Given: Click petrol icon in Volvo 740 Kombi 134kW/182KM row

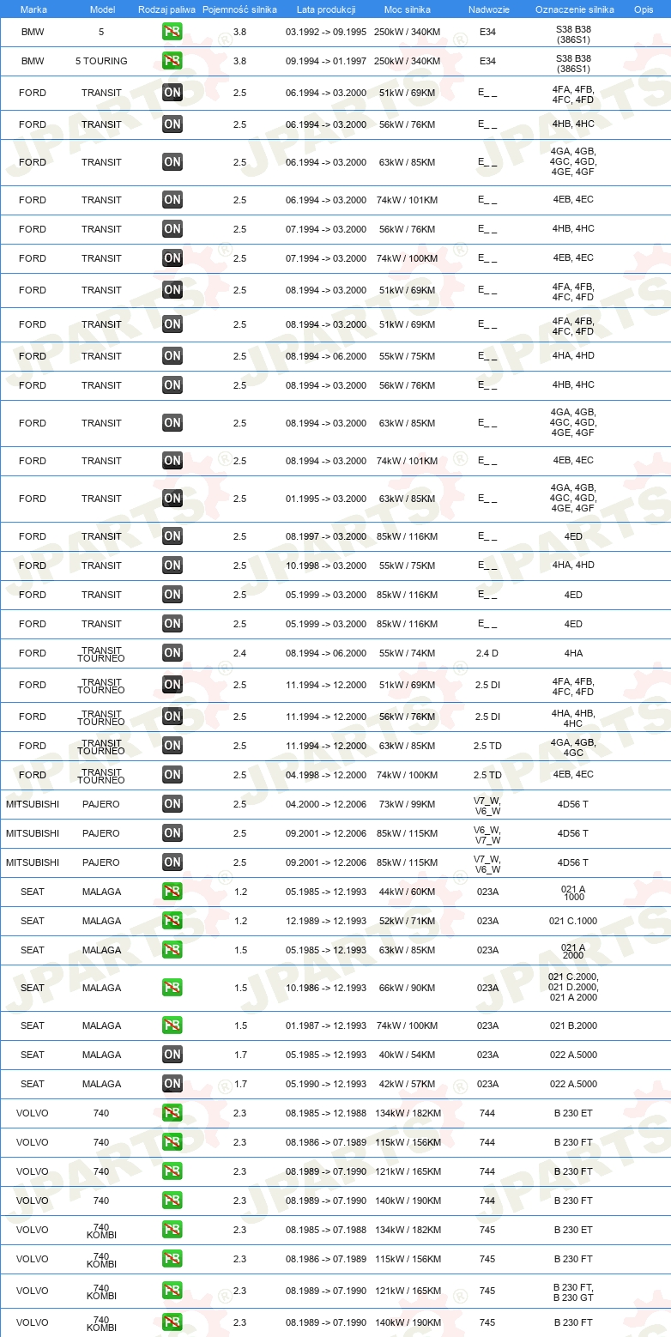Looking at the screenshot, I should pos(172,1230).
